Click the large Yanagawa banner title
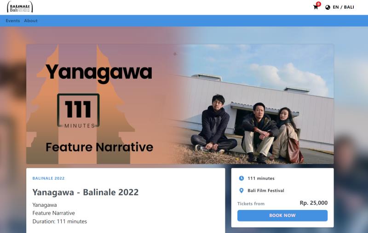 coord(99,72)
